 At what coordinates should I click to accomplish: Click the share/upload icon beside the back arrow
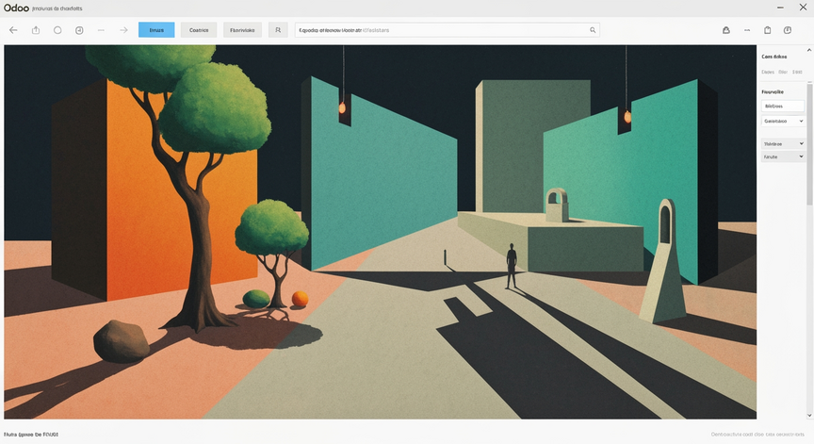pos(36,30)
